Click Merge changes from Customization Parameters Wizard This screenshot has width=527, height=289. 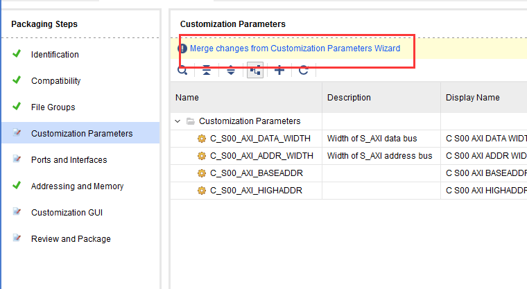tap(295, 49)
